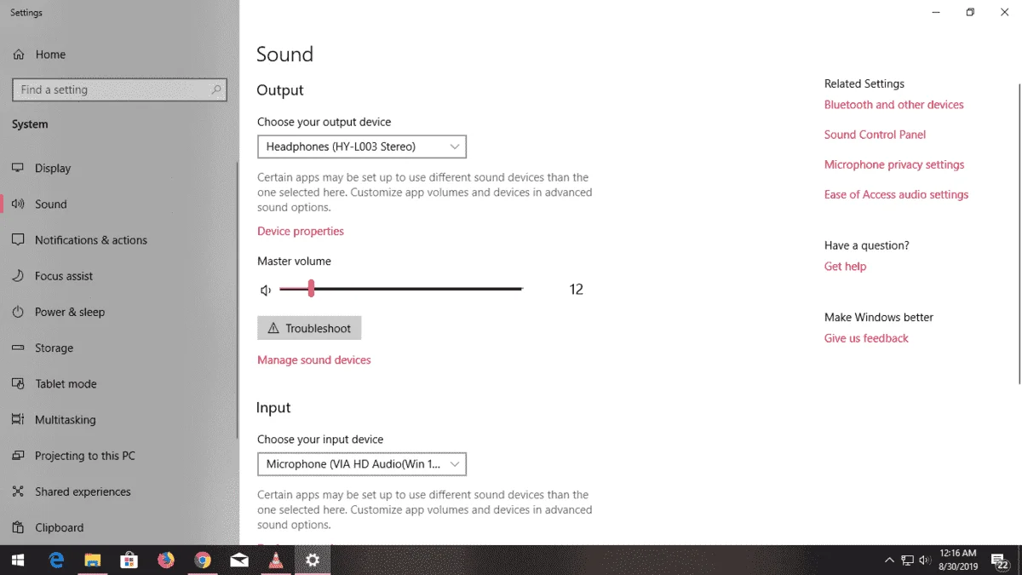
Task: Show hidden system tray icons
Action: pos(889,560)
